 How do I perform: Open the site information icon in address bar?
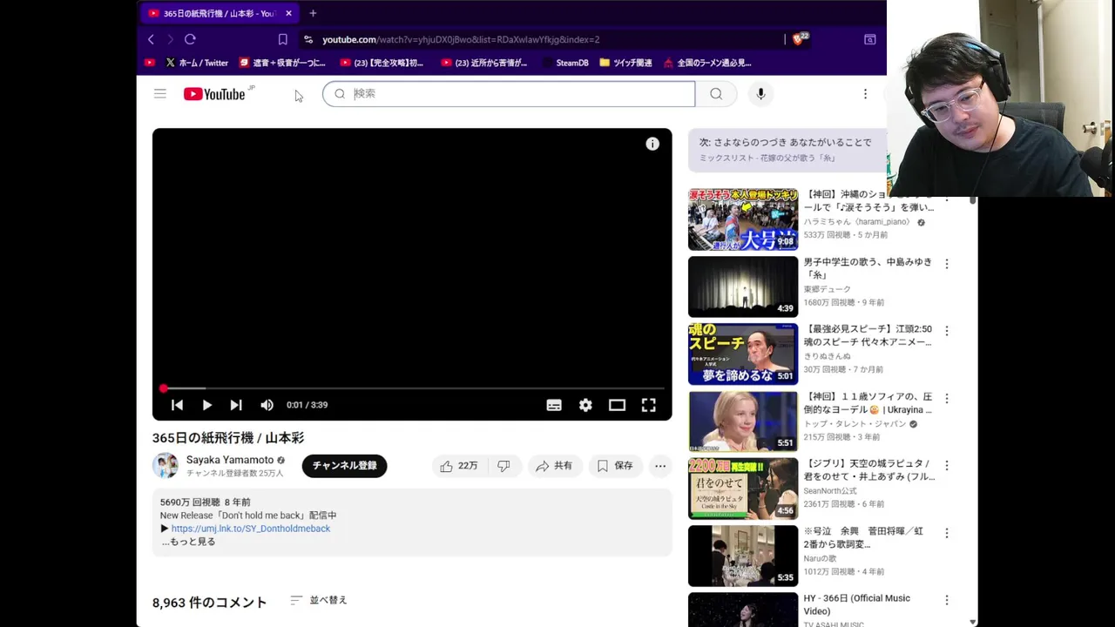308,39
